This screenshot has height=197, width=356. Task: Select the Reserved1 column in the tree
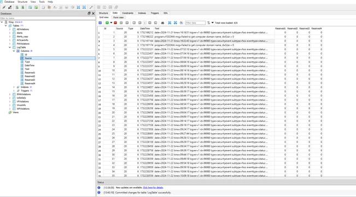pyautogui.click(x=30, y=73)
